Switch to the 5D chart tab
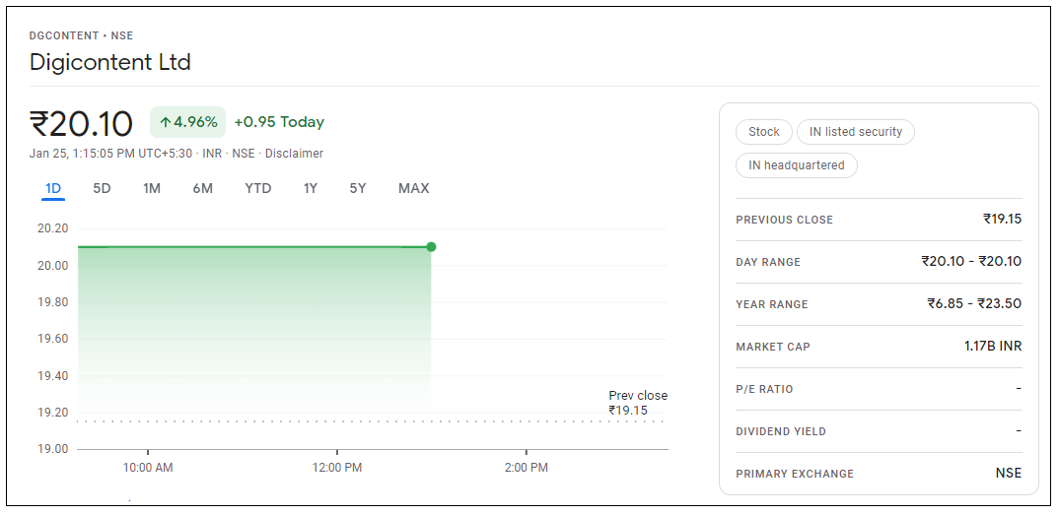 point(102,188)
